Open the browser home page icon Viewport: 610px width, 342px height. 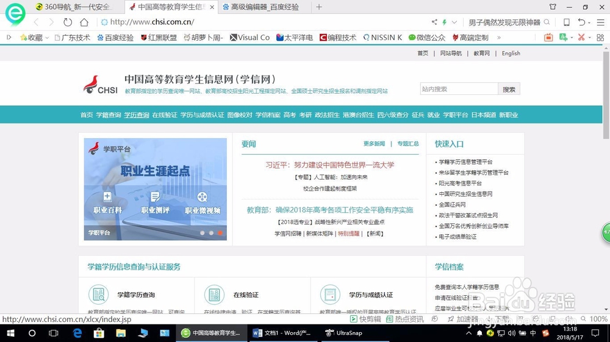[84, 22]
